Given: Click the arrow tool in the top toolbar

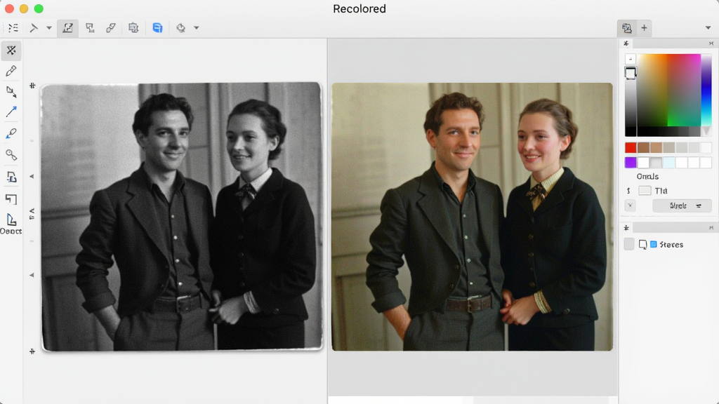Looking at the screenshot, I should click(34, 28).
